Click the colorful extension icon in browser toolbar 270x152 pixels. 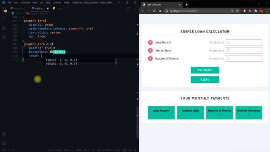click(x=250, y=11)
